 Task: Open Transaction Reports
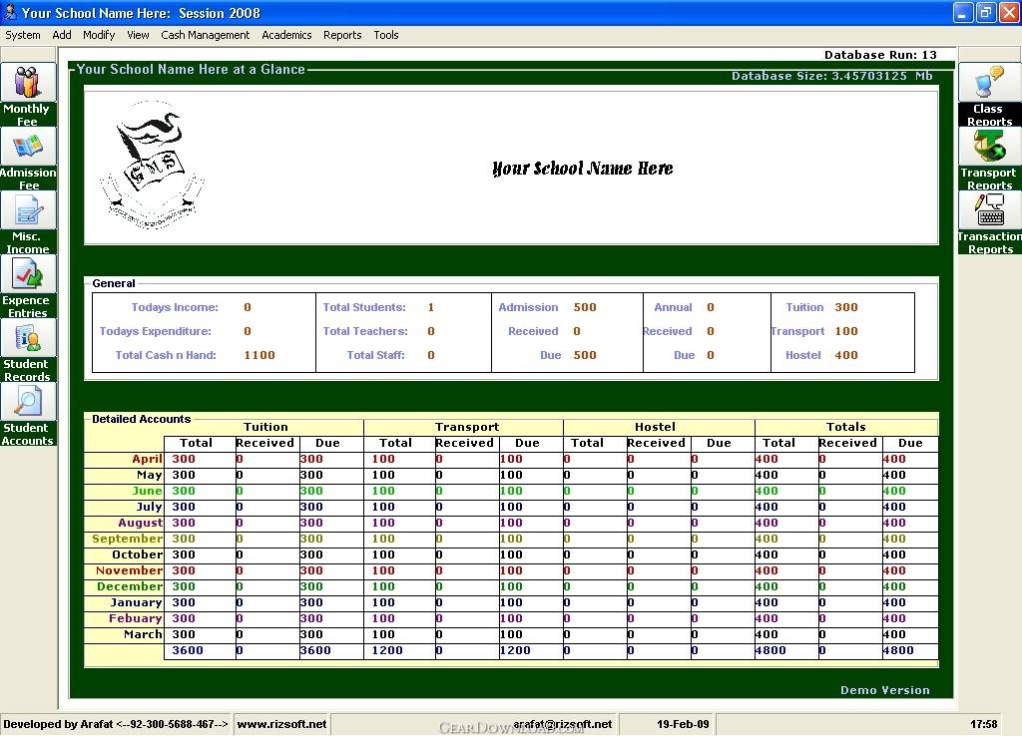989,222
